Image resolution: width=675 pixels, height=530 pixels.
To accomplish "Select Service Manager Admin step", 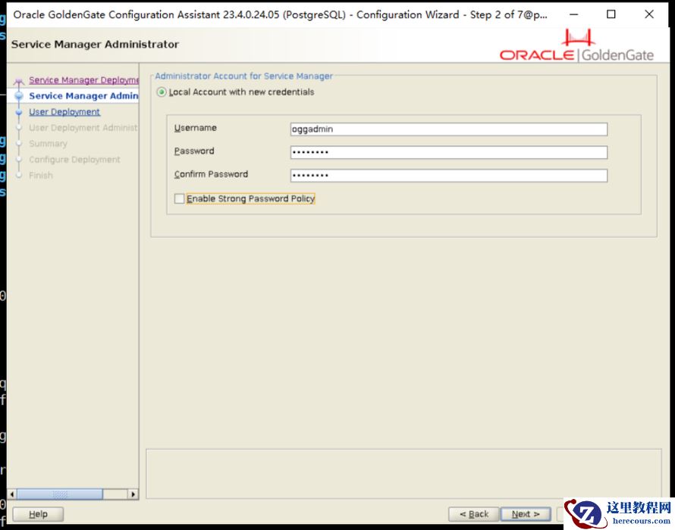I will point(83,96).
